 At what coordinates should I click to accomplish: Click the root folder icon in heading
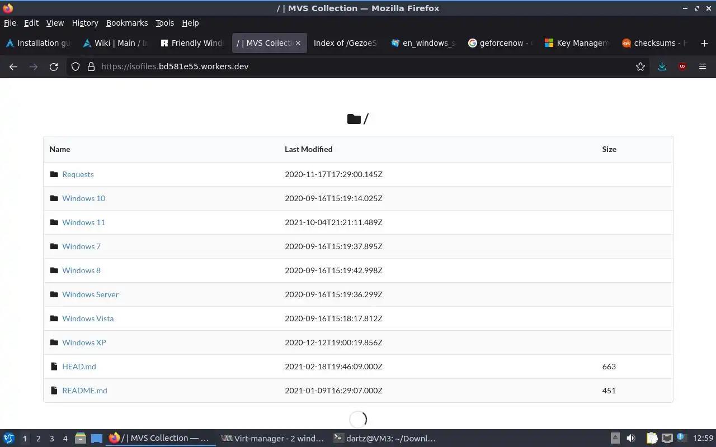tap(354, 119)
